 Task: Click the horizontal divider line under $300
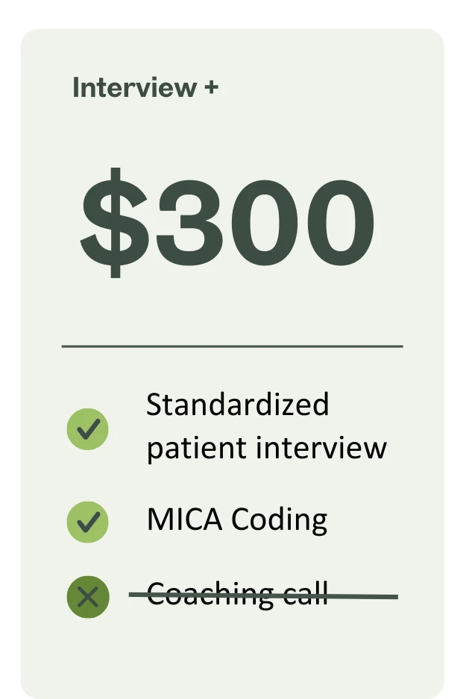[233, 347]
